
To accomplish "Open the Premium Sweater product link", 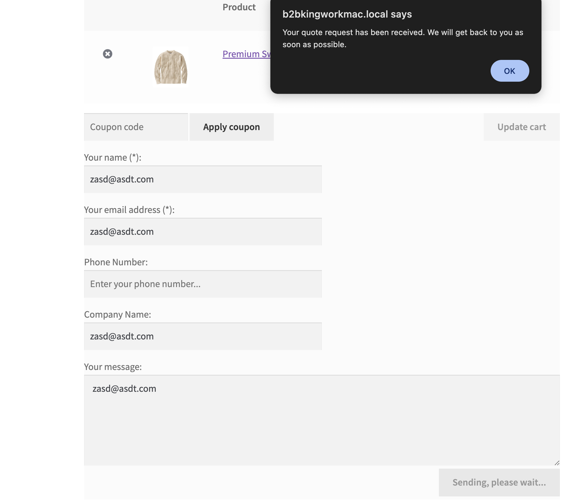I will click(247, 54).
